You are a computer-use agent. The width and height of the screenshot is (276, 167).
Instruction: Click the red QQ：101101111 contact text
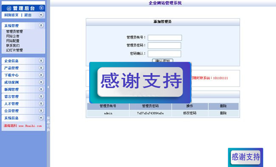pos(209,78)
